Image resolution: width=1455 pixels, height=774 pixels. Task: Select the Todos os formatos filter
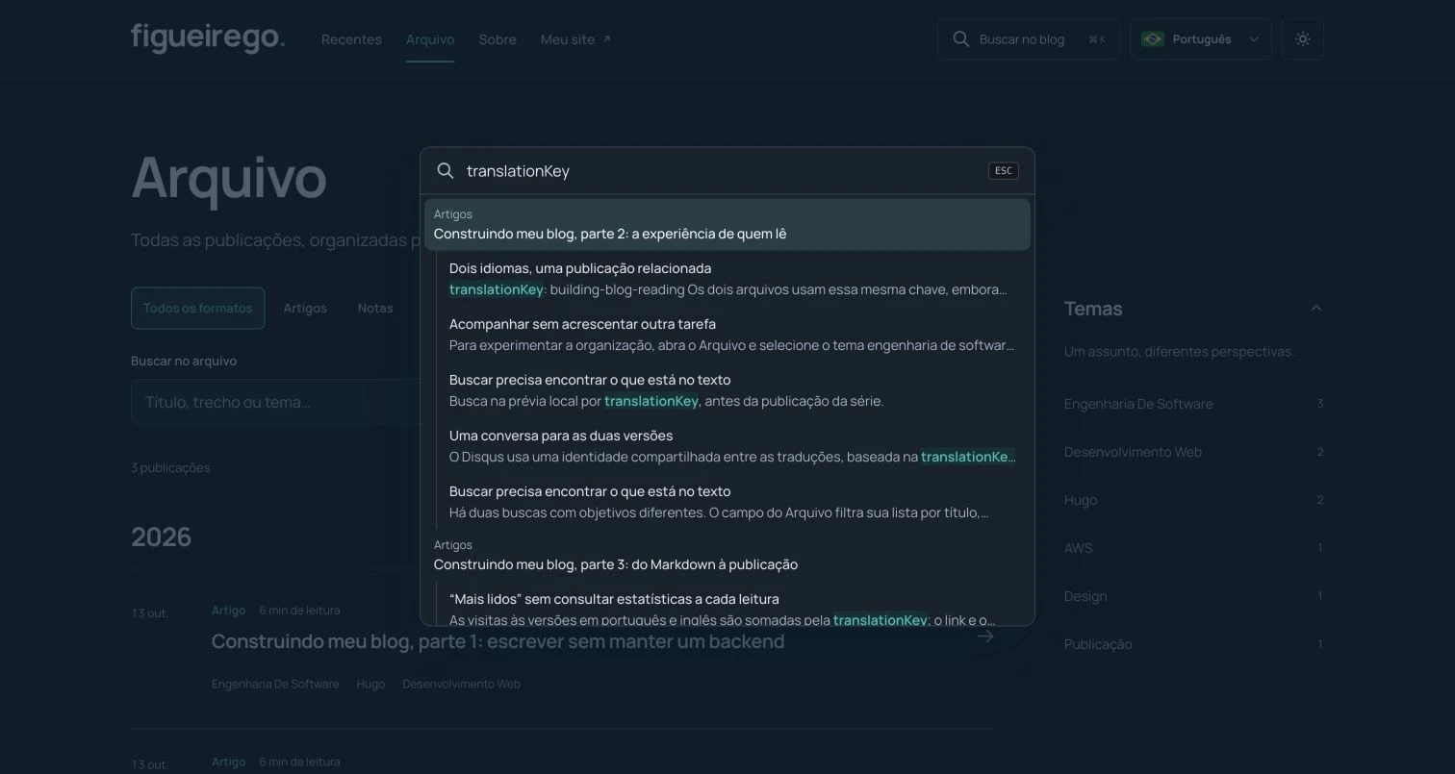click(x=197, y=308)
